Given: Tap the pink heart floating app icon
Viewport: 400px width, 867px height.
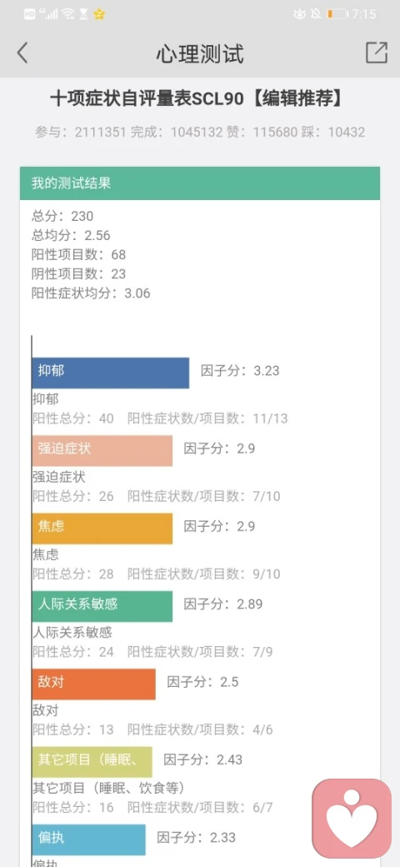Looking at the screenshot, I should pyautogui.click(x=352, y=819).
